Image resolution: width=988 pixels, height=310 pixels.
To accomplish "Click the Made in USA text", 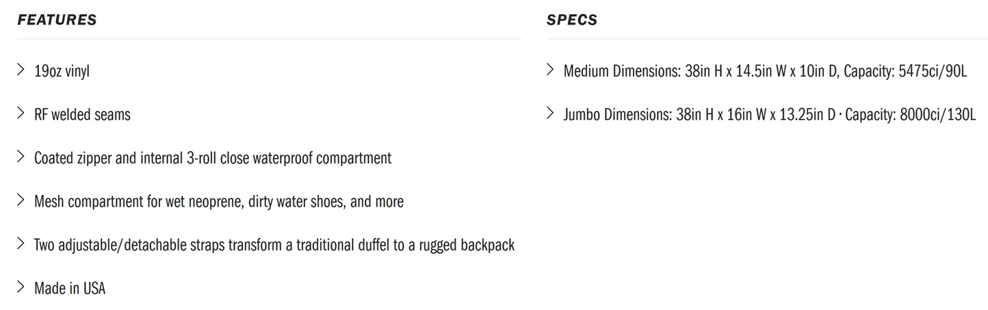I will [x=70, y=289].
